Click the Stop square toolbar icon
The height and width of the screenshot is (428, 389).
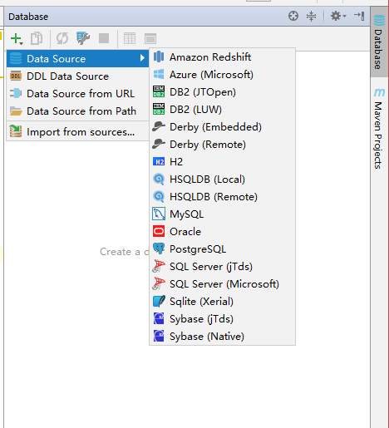104,38
